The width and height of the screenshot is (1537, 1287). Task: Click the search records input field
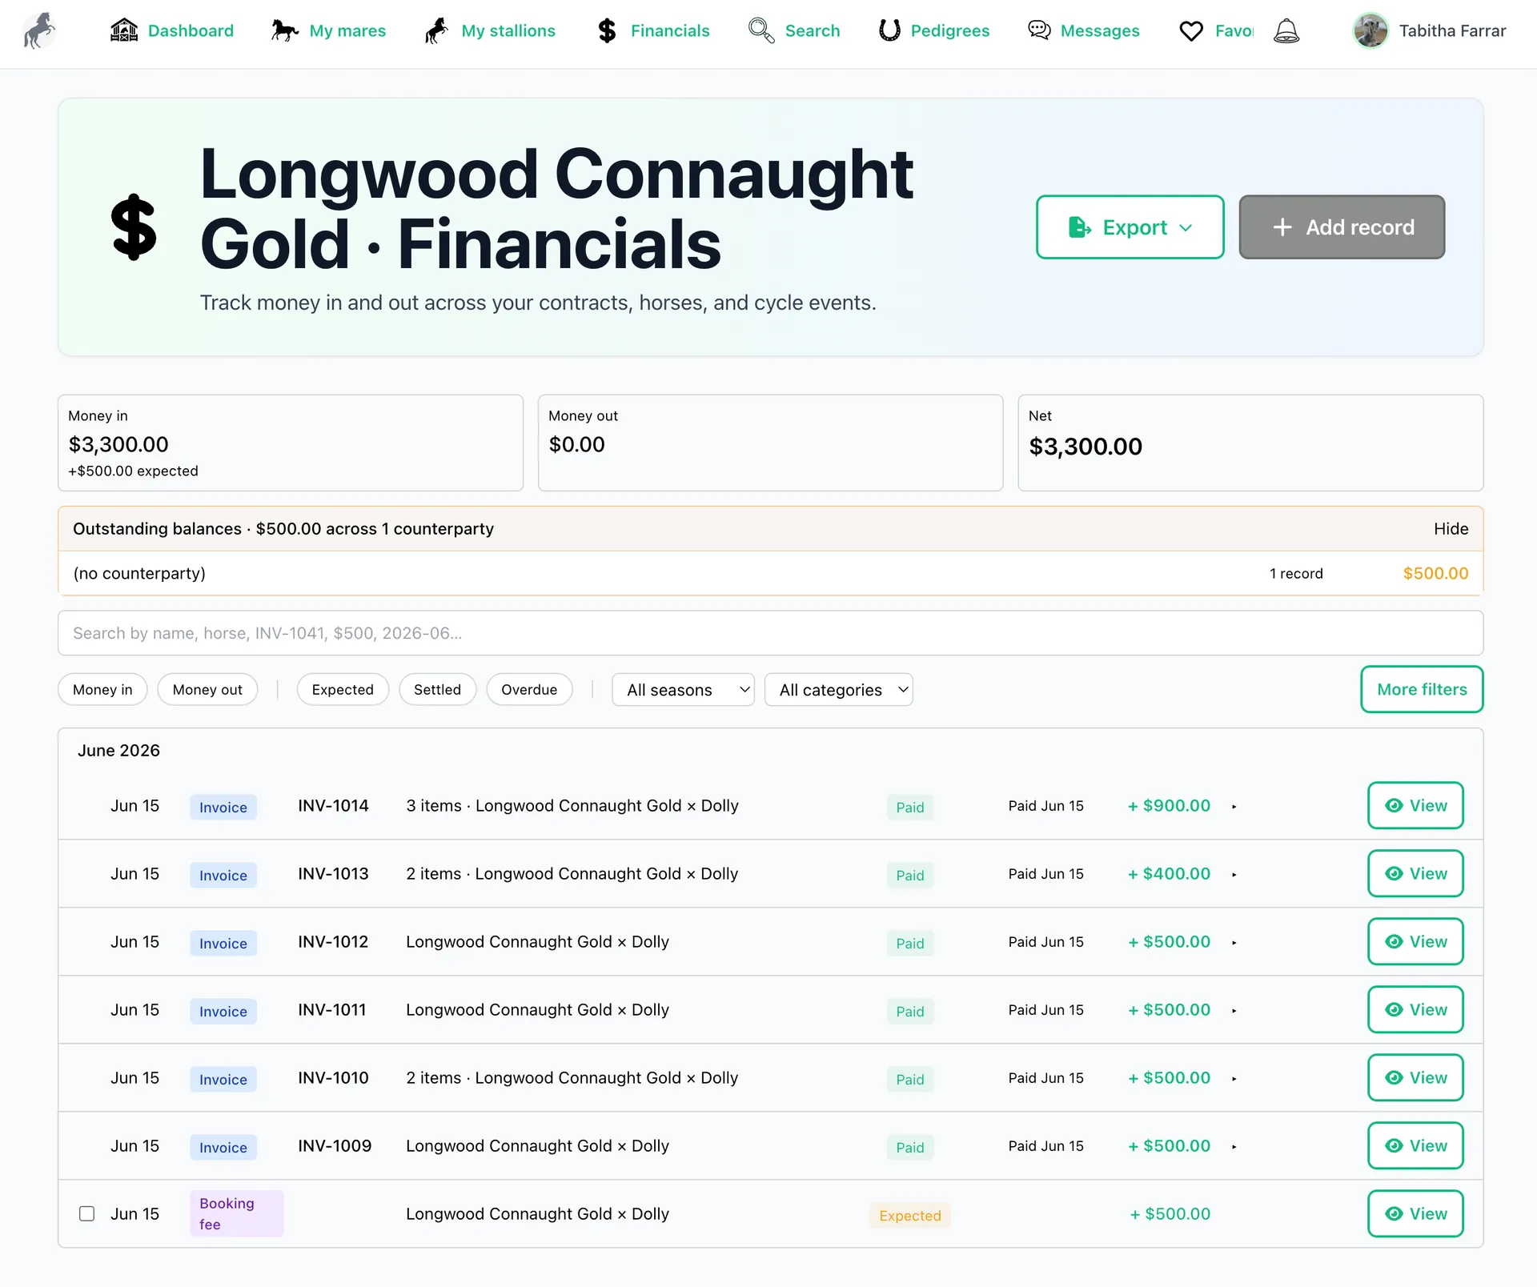point(770,633)
